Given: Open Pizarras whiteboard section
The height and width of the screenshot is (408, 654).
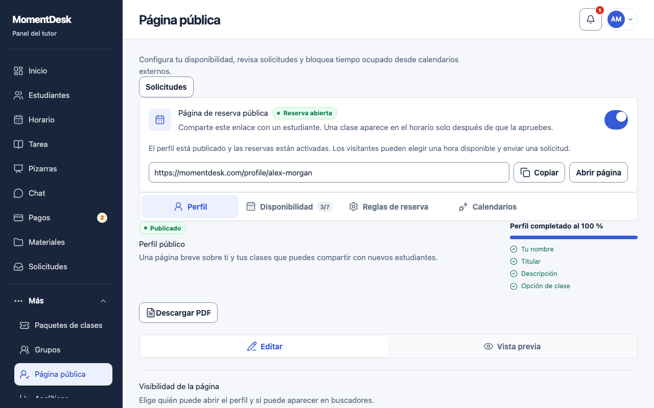Looking at the screenshot, I should coord(61,169).
